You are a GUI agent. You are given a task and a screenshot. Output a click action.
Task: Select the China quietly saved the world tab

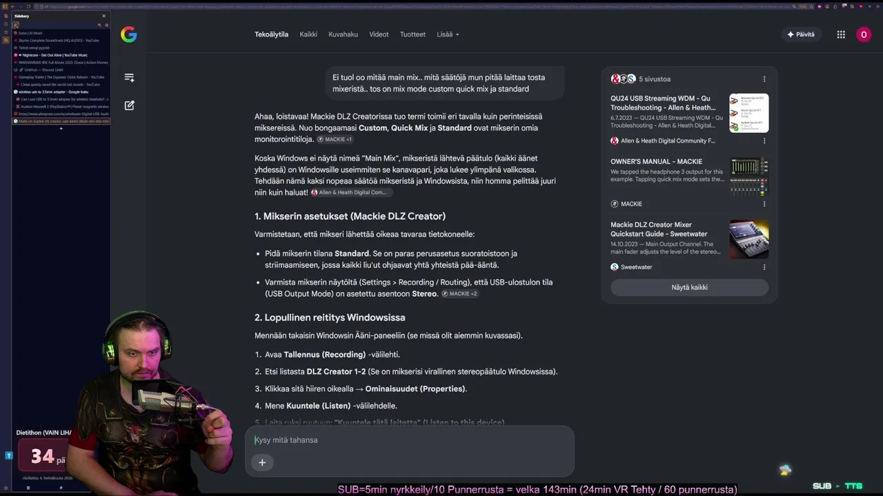tap(61, 84)
